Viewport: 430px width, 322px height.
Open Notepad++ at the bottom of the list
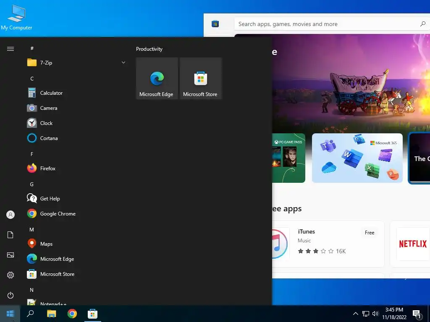(x=76, y=302)
